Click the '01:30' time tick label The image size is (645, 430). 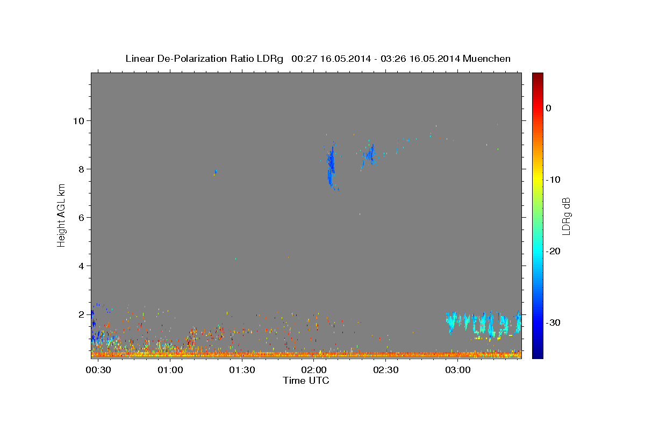242,370
